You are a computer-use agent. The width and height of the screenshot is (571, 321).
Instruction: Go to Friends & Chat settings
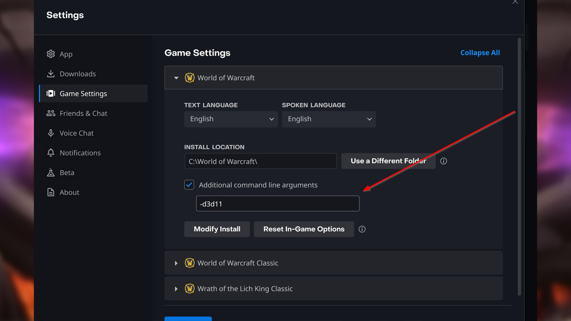93,113
